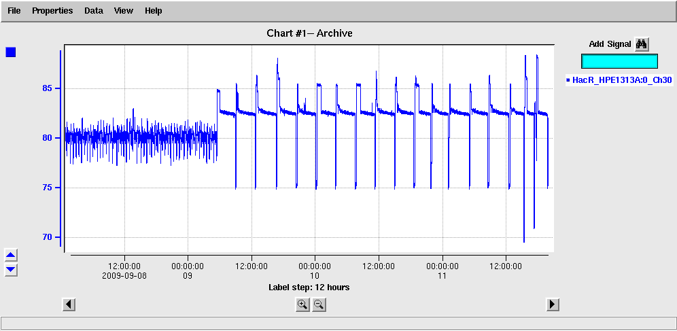Open the Data menu

click(94, 11)
